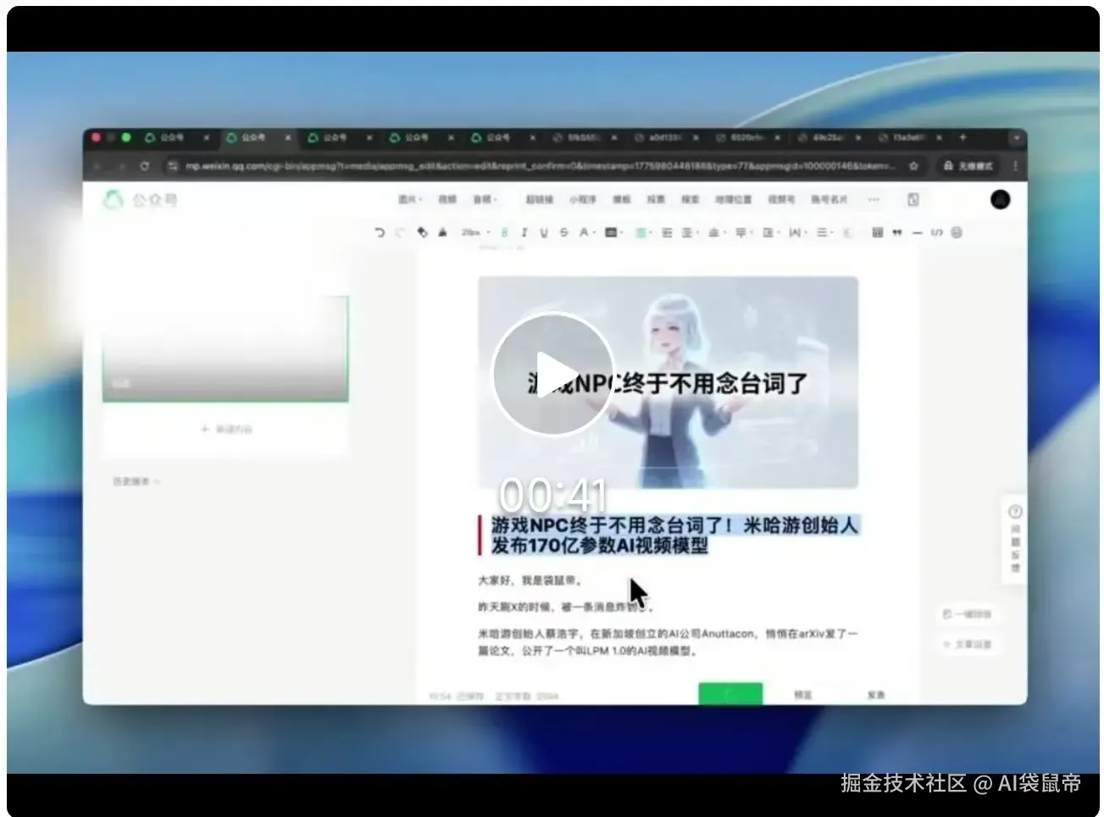
Task: Toggle blockquote with the quotation marks icon
Action: pyautogui.click(x=897, y=232)
